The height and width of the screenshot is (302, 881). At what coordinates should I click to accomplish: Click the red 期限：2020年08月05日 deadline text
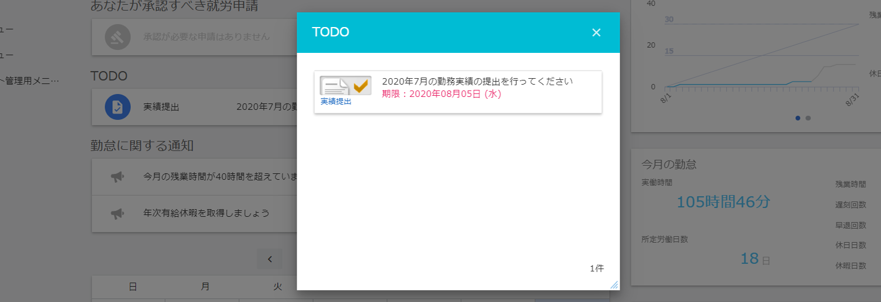441,94
